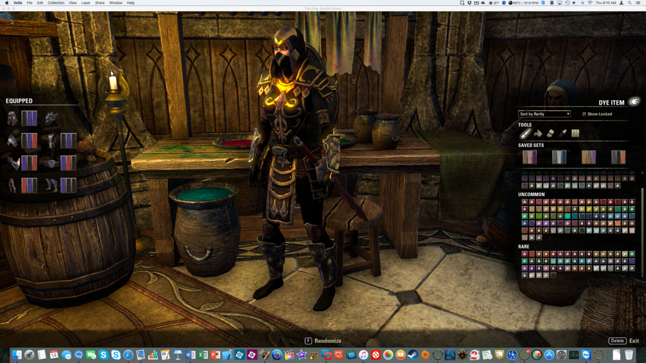This screenshot has width=646, height=363.
Task: Open Launchpad from the Dock
Action: pyautogui.click(x=29, y=355)
